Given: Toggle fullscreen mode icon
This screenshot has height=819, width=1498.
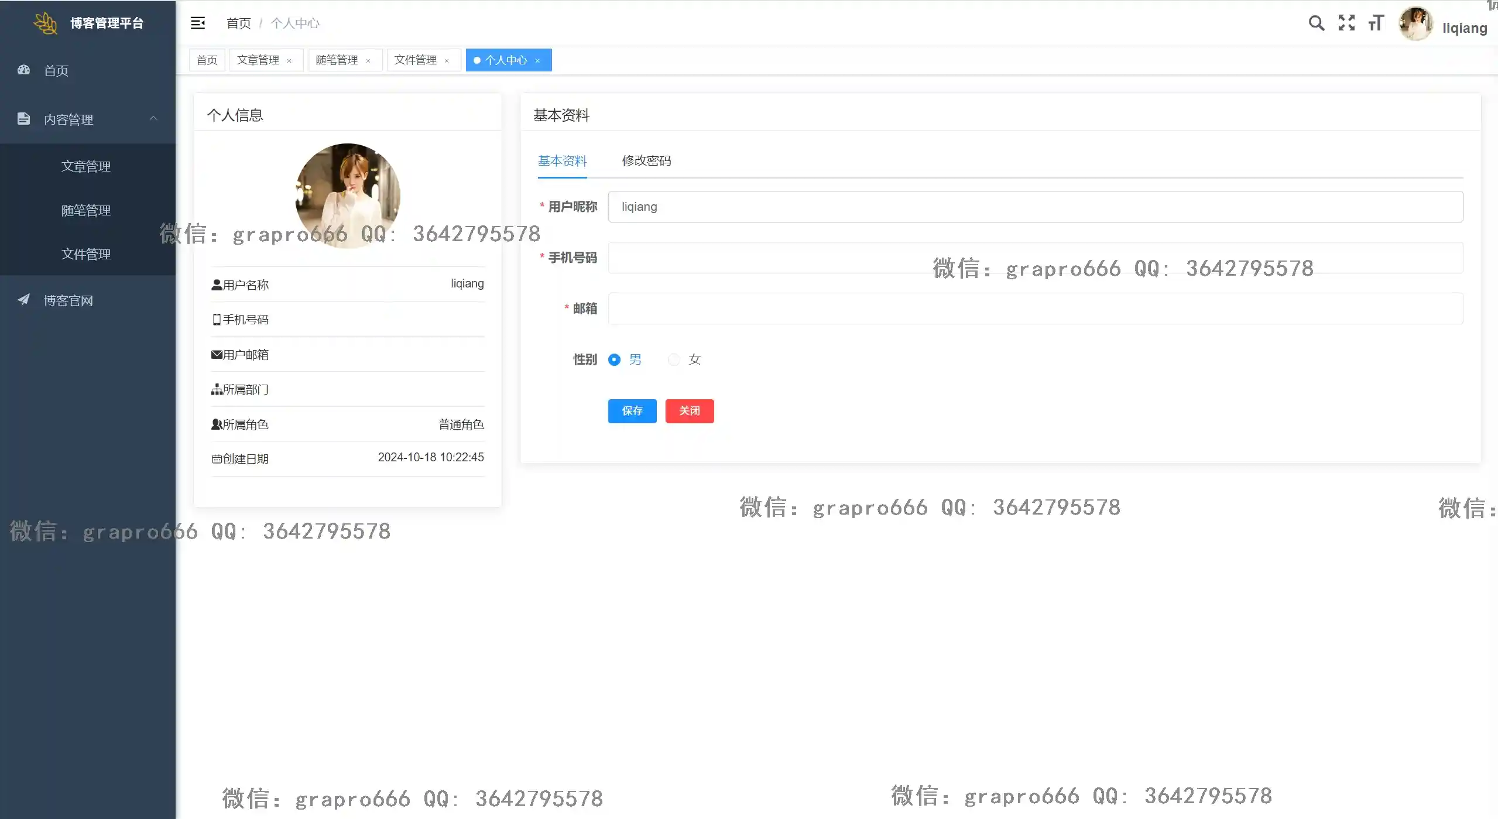Looking at the screenshot, I should (1346, 23).
